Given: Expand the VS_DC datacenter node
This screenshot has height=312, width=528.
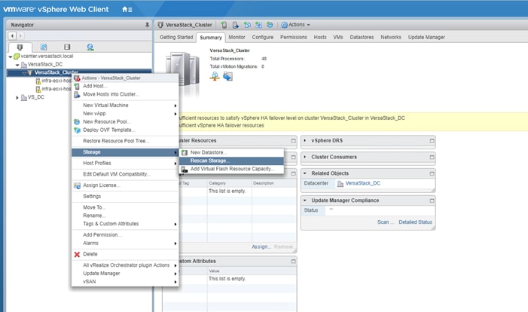Looking at the screenshot, I should point(17,97).
